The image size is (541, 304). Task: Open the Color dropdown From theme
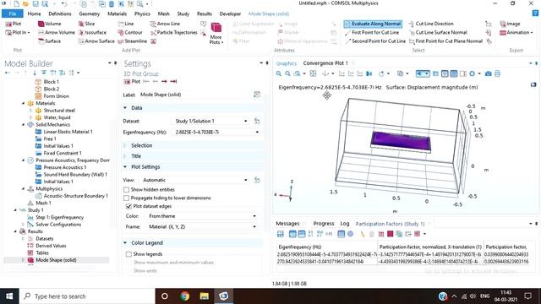[x=202, y=216]
